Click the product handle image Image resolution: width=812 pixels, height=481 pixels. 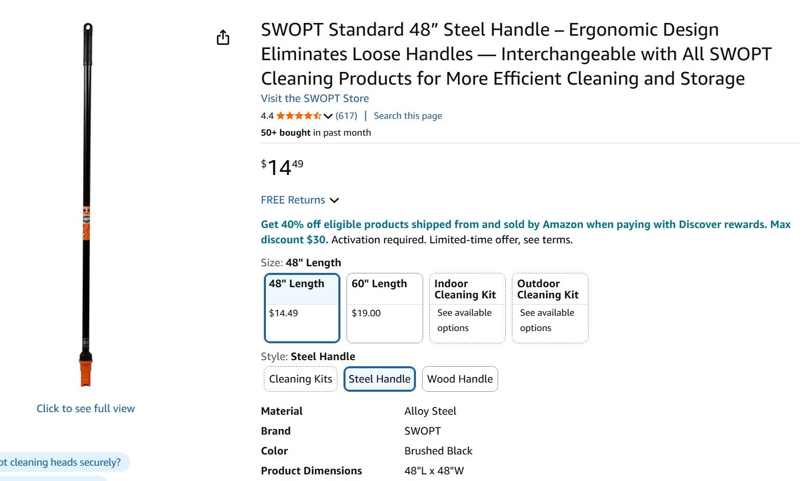point(86,204)
